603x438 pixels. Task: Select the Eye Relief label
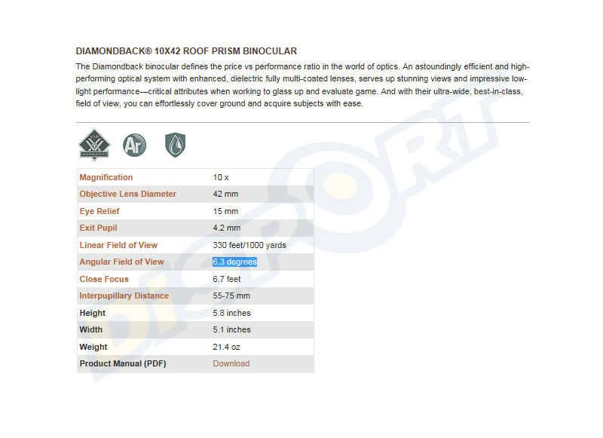[99, 211]
